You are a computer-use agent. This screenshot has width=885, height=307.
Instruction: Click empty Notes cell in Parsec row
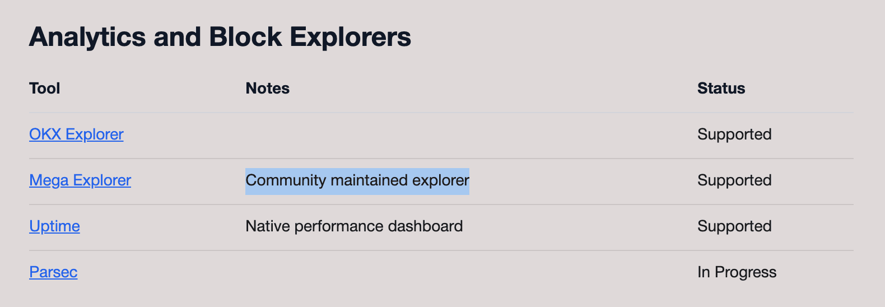tap(465, 273)
